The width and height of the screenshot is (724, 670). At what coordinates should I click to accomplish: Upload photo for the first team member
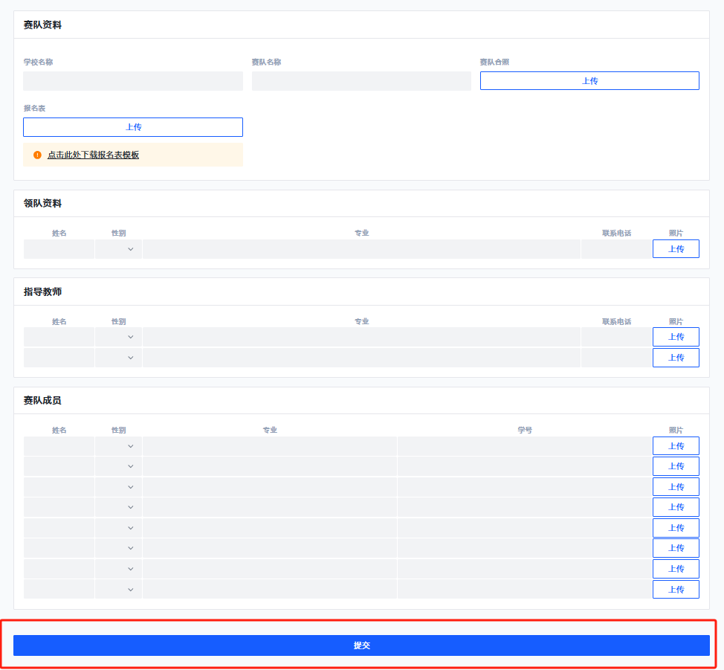676,446
